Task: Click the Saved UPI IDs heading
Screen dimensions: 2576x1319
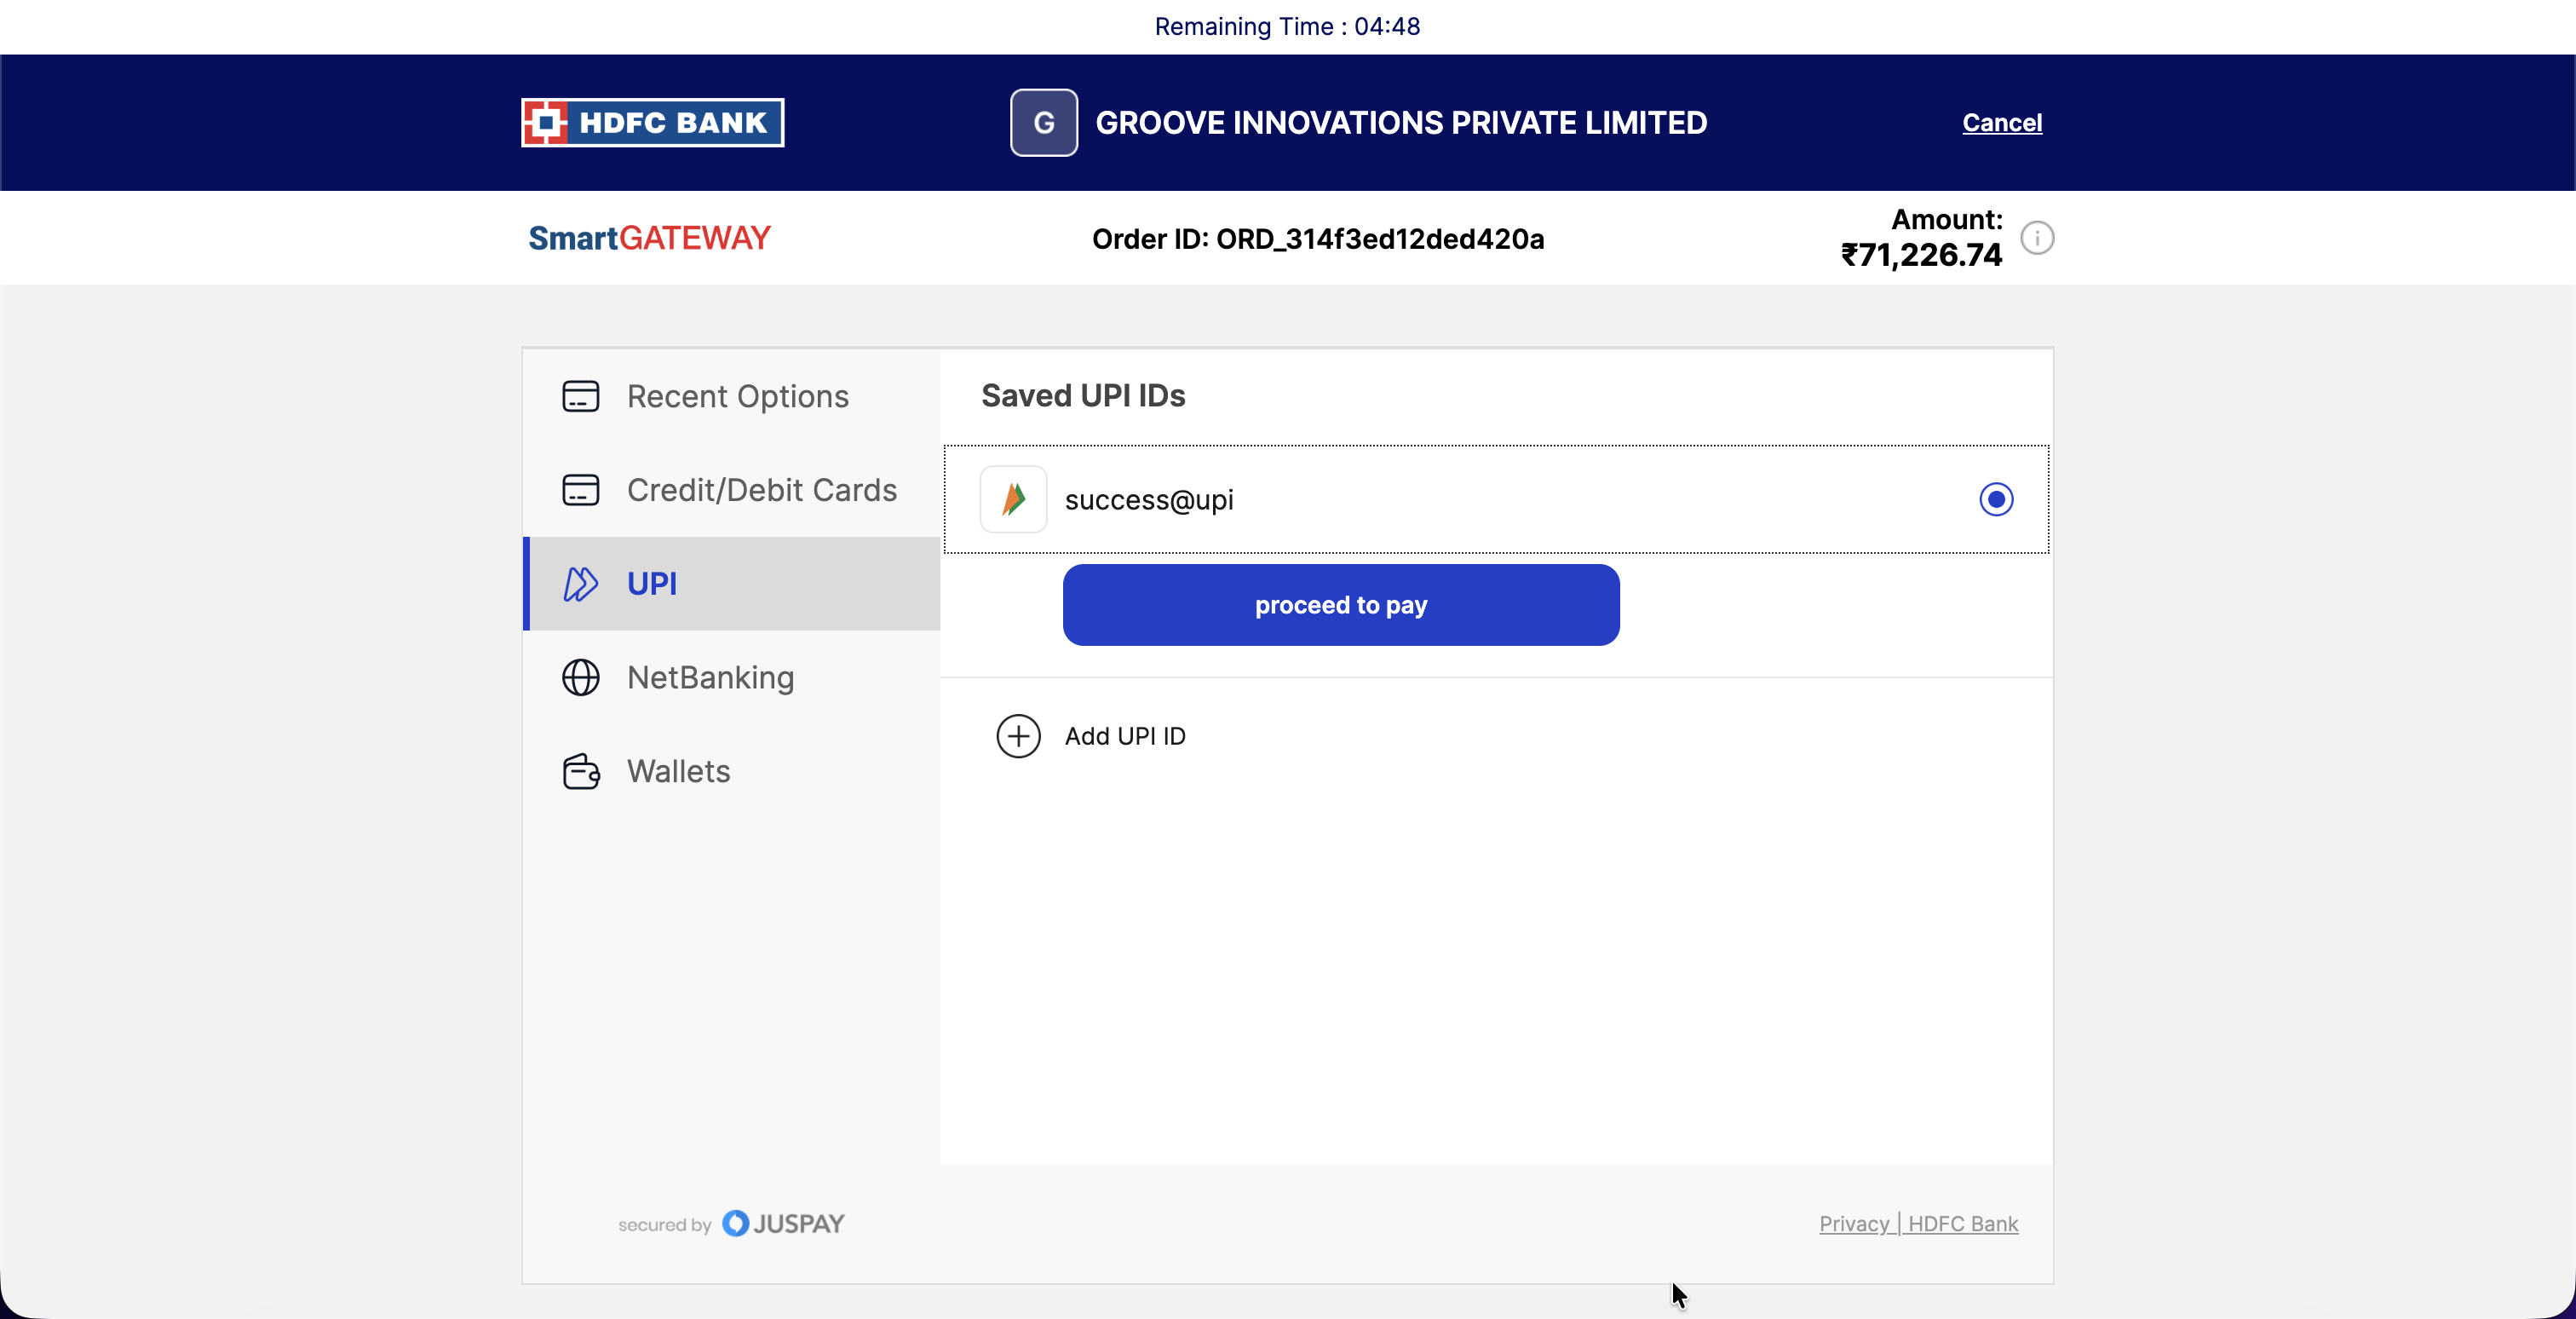Action: coord(1083,396)
